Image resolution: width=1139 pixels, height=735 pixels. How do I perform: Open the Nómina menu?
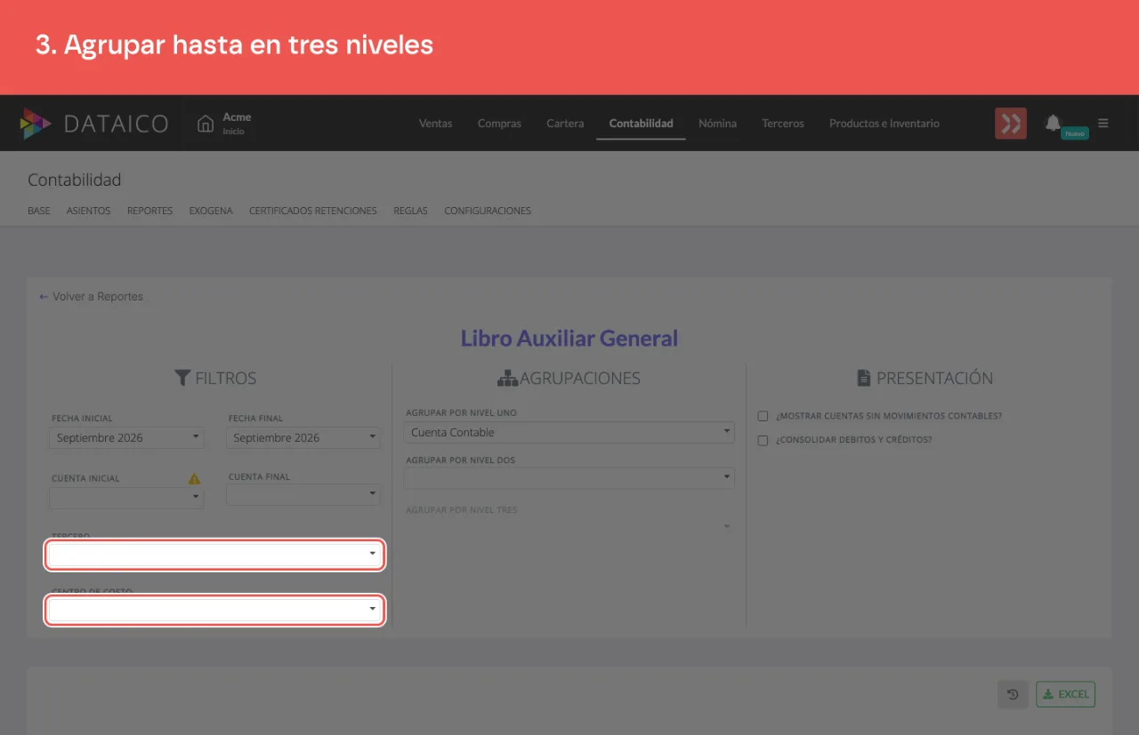click(717, 124)
